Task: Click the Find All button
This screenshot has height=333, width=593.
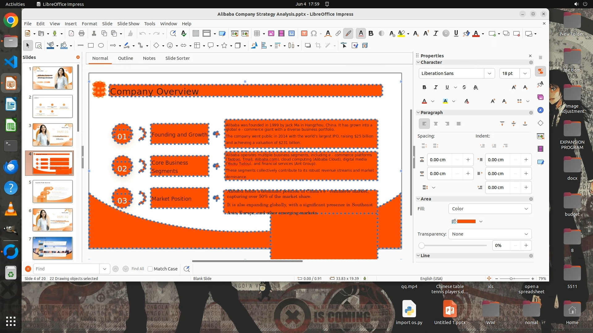Action: pyautogui.click(x=137, y=269)
